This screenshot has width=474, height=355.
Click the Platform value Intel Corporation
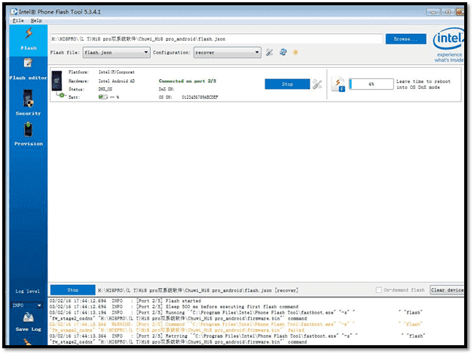[116, 72]
